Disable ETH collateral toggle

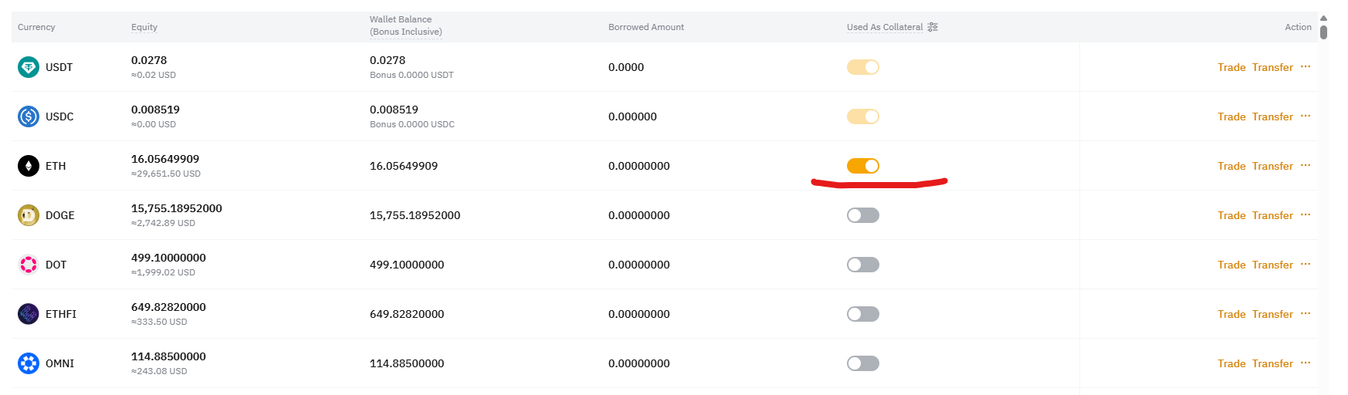[863, 166]
